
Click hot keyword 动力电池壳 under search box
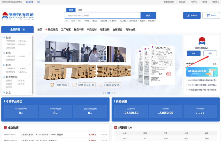133,21
